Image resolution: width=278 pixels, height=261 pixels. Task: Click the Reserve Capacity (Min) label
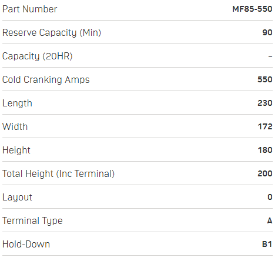coord(52,33)
